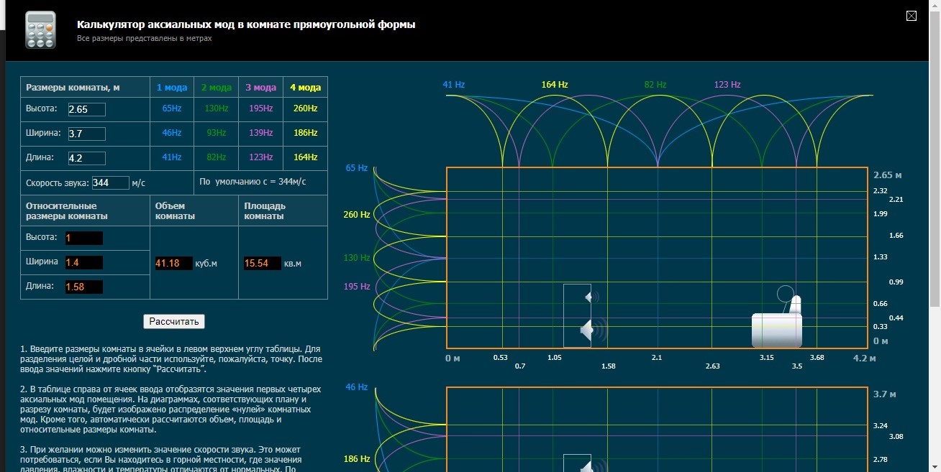Click the 123 Hz label above the diagram
This screenshot has width=941, height=472.
pyautogui.click(x=727, y=85)
